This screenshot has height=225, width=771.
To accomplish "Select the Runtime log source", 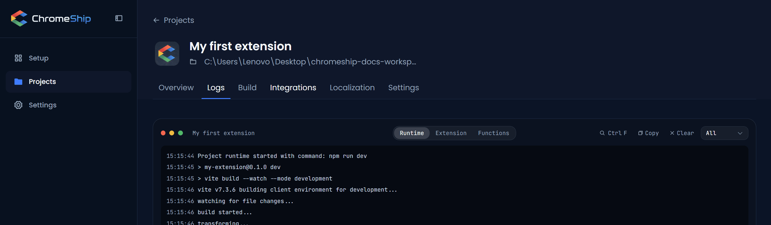I will click(x=412, y=133).
